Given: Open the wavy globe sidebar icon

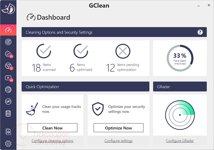Looking at the screenshot, I should [8, 90].
